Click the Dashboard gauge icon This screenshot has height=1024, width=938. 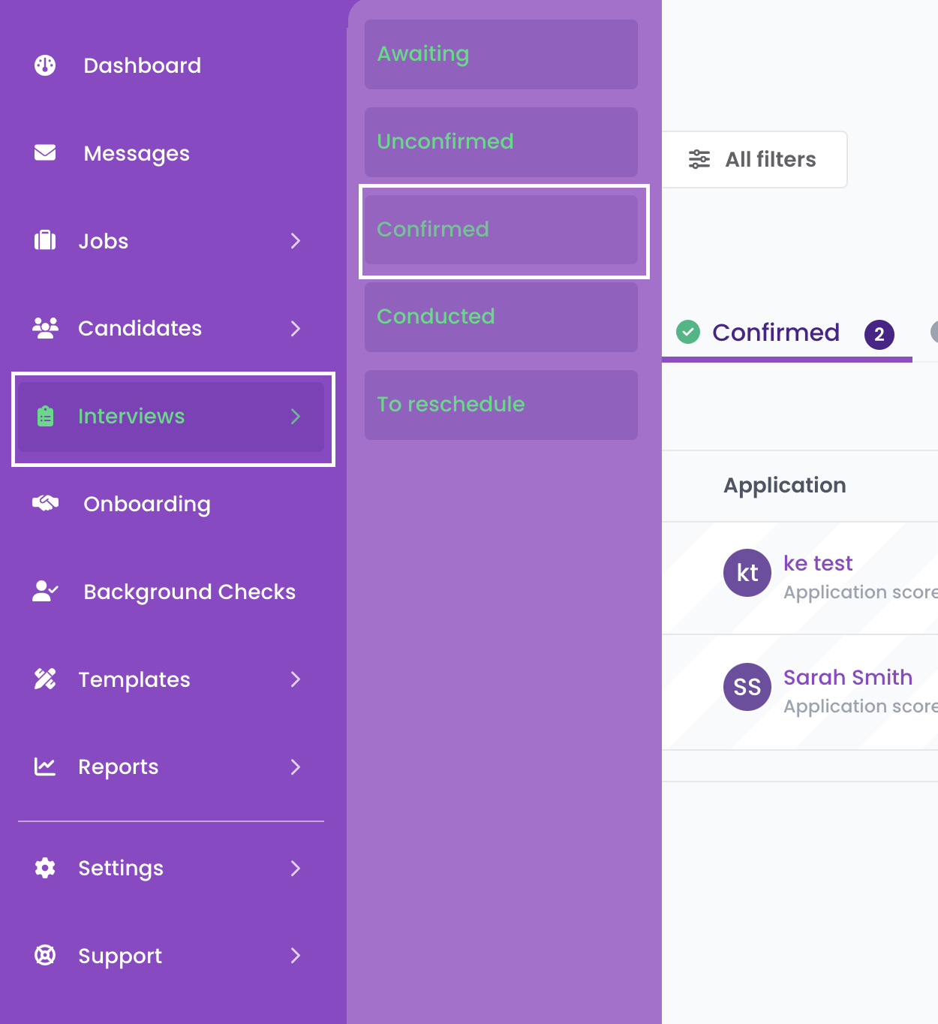(45, 65)
